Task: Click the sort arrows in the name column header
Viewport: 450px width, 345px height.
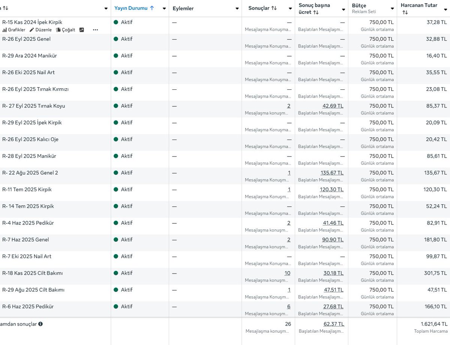Action: click(5, 8)
